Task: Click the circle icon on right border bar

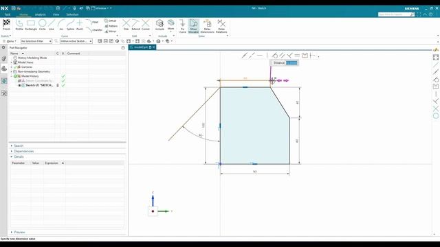Action: [436, 116]
